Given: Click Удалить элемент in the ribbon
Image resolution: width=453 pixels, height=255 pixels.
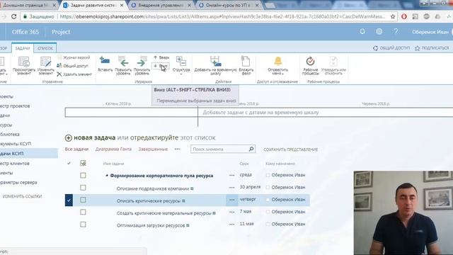Looking at the screenshot, I should [x=74, y=74].
